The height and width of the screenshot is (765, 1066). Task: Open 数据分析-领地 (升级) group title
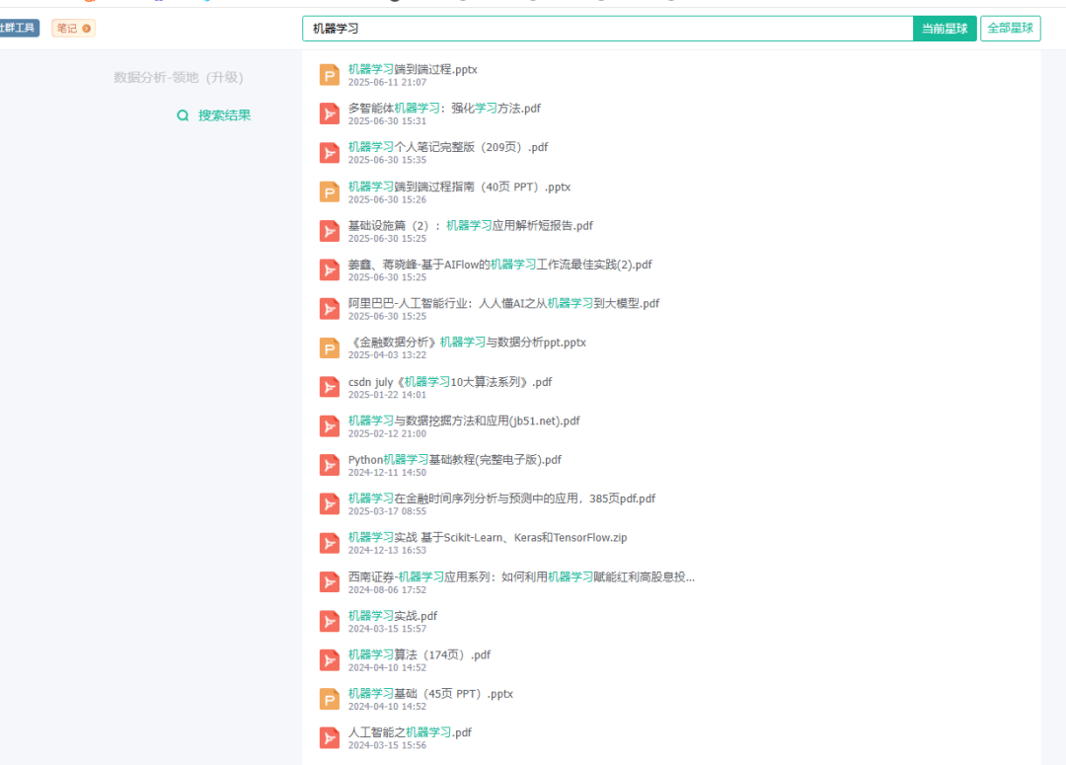(178, 78)
